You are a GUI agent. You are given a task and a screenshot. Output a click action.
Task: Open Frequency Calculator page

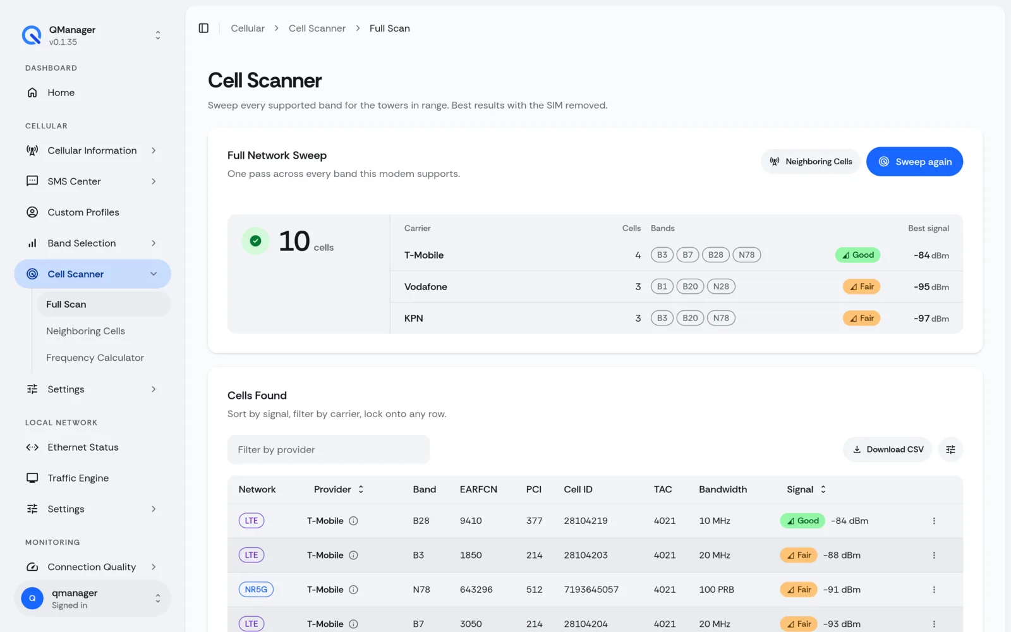[x=104, y=358]
